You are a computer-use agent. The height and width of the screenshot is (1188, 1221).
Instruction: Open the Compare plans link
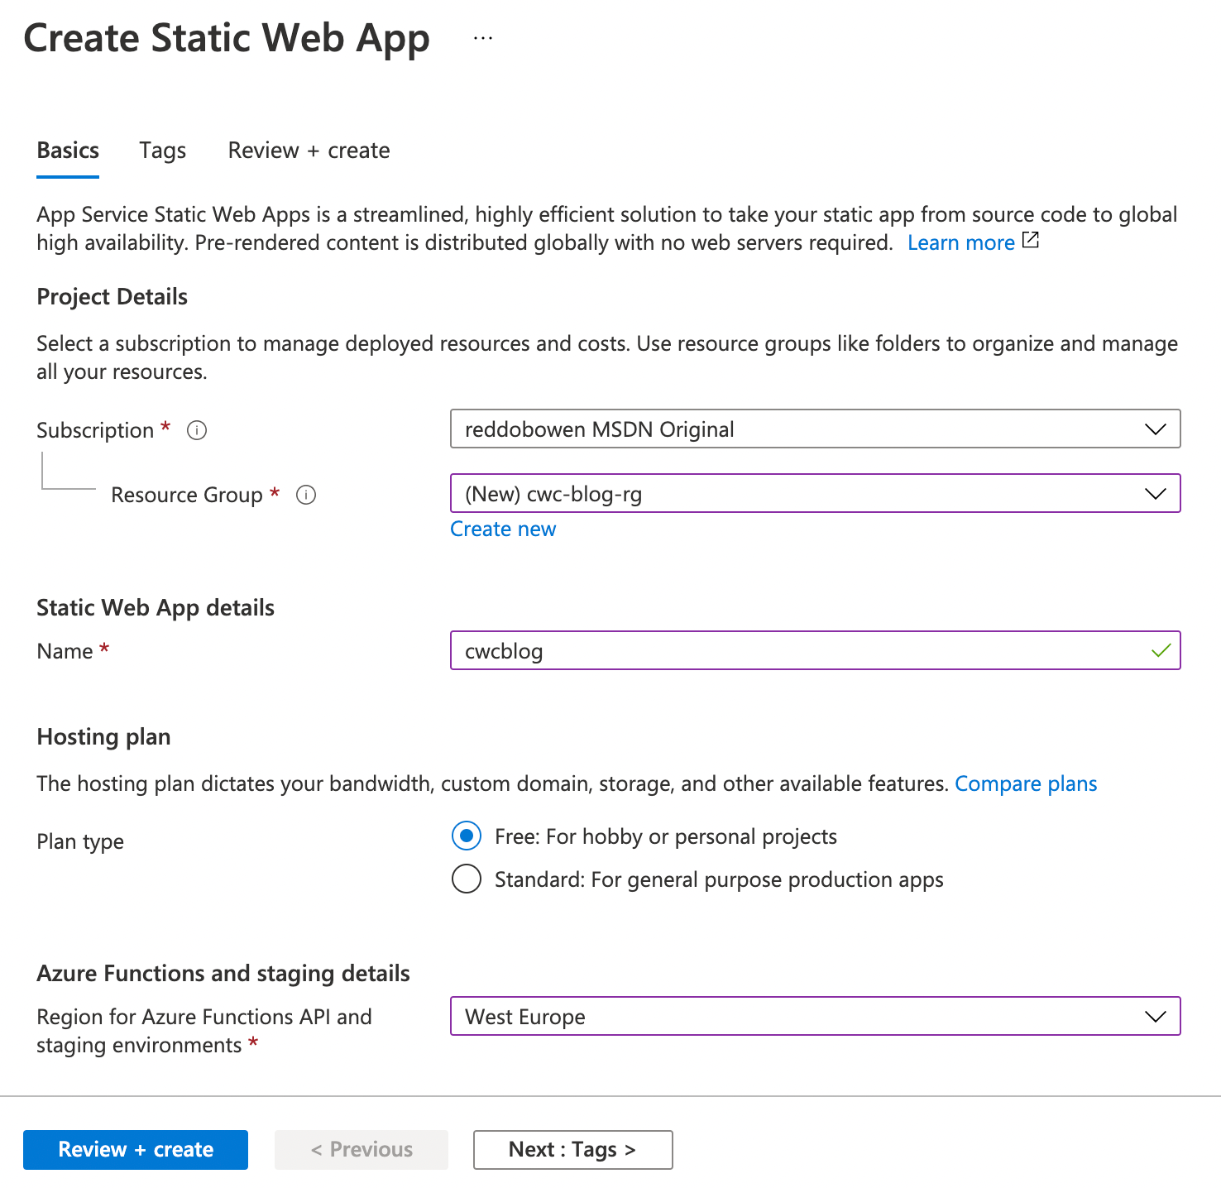click(1026, 783)
